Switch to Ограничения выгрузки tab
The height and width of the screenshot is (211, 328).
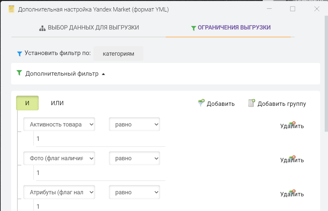231,28
